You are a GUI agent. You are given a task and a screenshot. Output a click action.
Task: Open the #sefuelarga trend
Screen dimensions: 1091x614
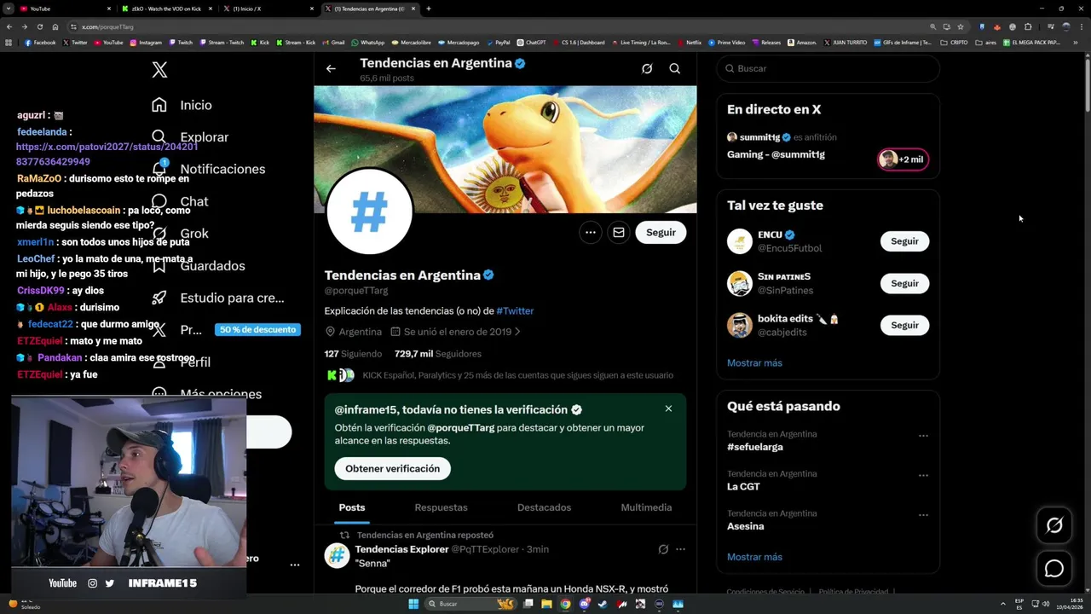pyautogui.click(x=754, y=447)
